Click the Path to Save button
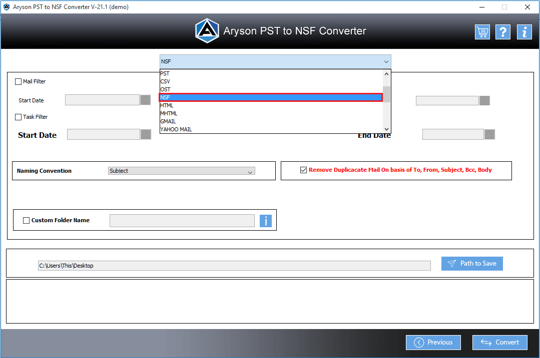This screenshot has height=358, width=540. point(472,264)
